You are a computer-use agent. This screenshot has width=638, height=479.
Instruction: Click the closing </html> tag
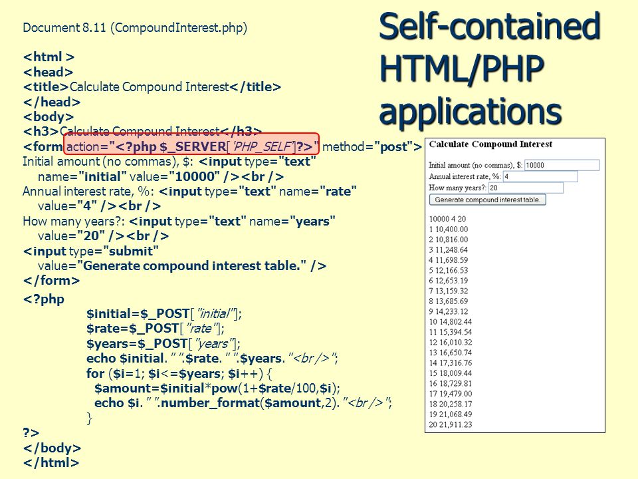(51, 463)
